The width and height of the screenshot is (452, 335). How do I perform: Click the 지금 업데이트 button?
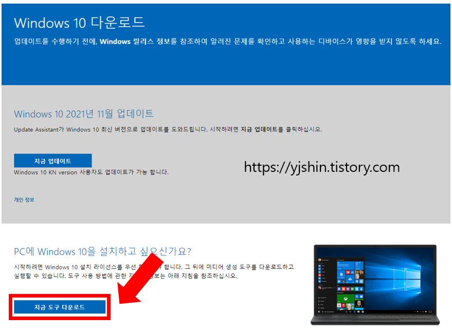click(53, 161)
